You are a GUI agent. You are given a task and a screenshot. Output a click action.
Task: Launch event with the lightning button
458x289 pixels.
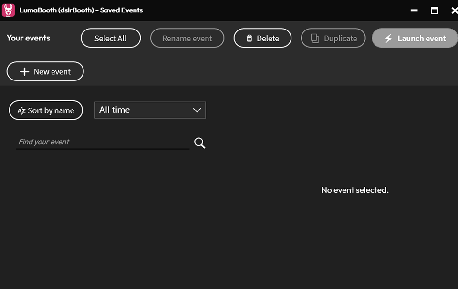(415, 38)
